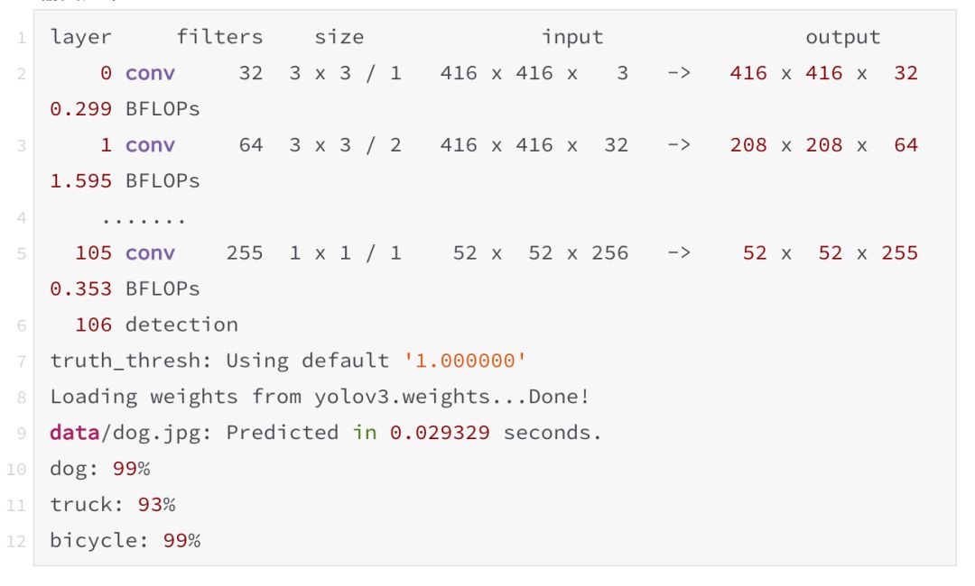Screen dimensions: 975x586
Task: Click 'conv' keyword on layer 0 row
Action: [x=150, y=74]
